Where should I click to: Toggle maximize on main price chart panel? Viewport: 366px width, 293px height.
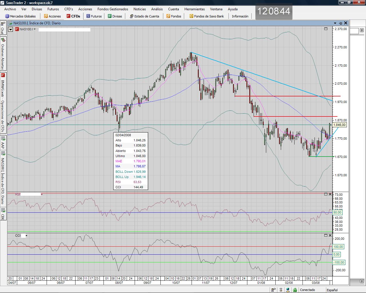326,29
